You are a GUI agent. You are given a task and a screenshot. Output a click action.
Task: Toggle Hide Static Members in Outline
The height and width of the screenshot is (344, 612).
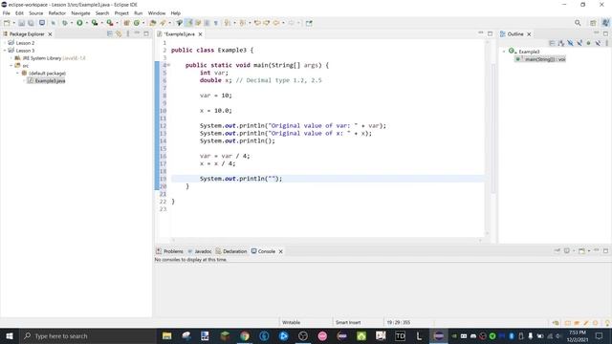coord(579,43)
